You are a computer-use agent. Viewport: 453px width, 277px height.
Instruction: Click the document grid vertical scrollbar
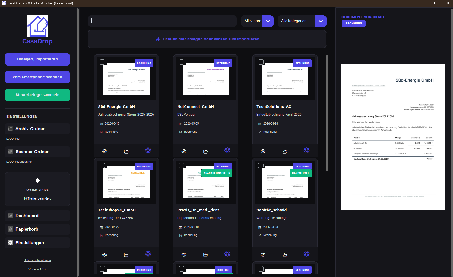(x=327, y=113)
